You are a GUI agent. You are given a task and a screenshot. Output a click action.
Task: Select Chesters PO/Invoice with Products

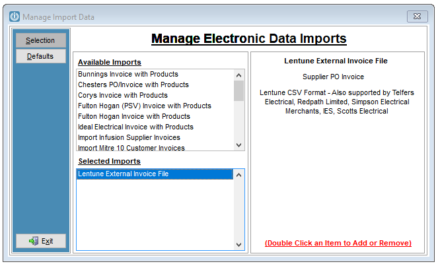pyautogui.click(x=155, y=84)
